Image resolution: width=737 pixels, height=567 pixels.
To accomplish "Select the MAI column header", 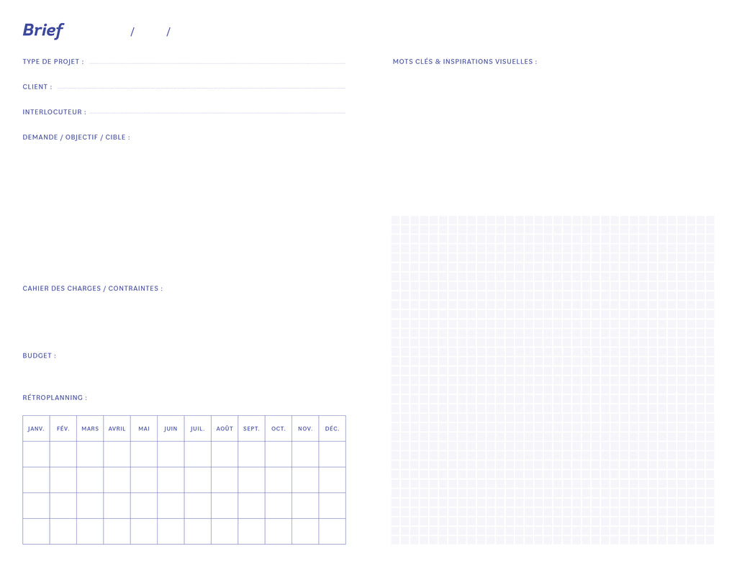I will [x=144, y=429].
